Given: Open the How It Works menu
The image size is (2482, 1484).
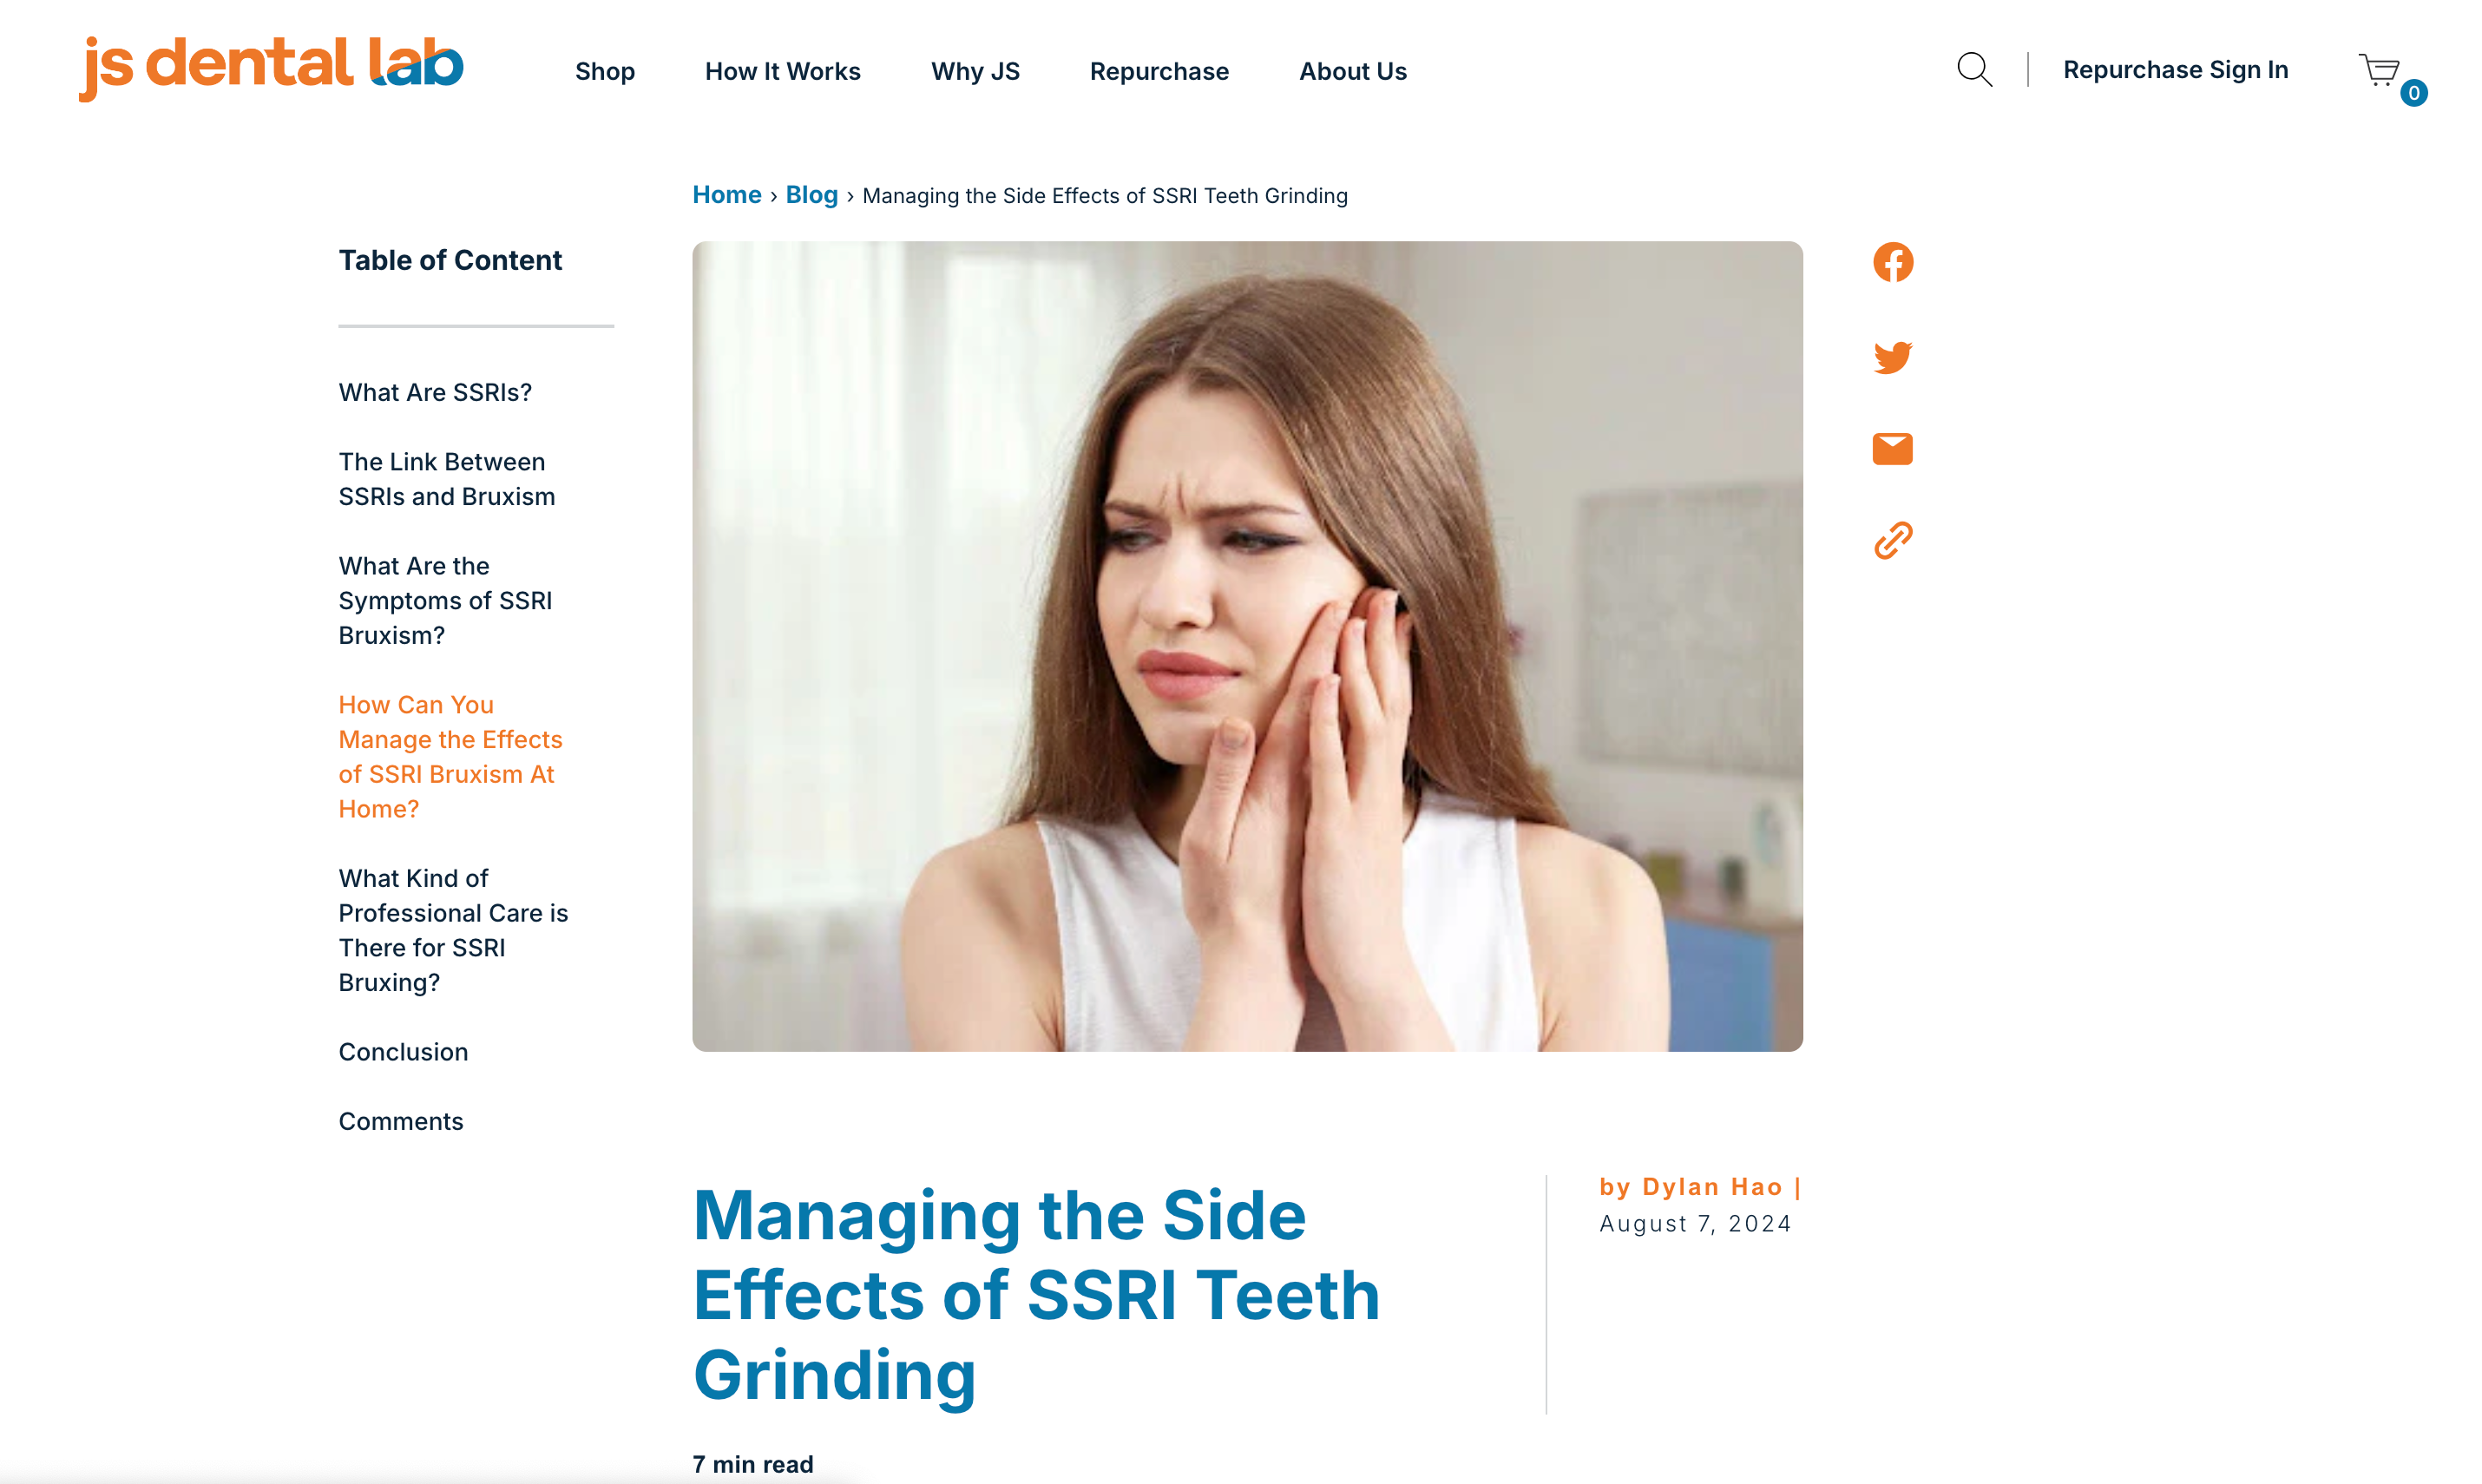Looking at the screenshot, I should coord(782,71).
